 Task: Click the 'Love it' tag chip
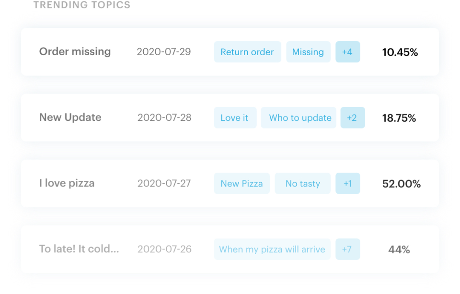[x=235, y=118]
